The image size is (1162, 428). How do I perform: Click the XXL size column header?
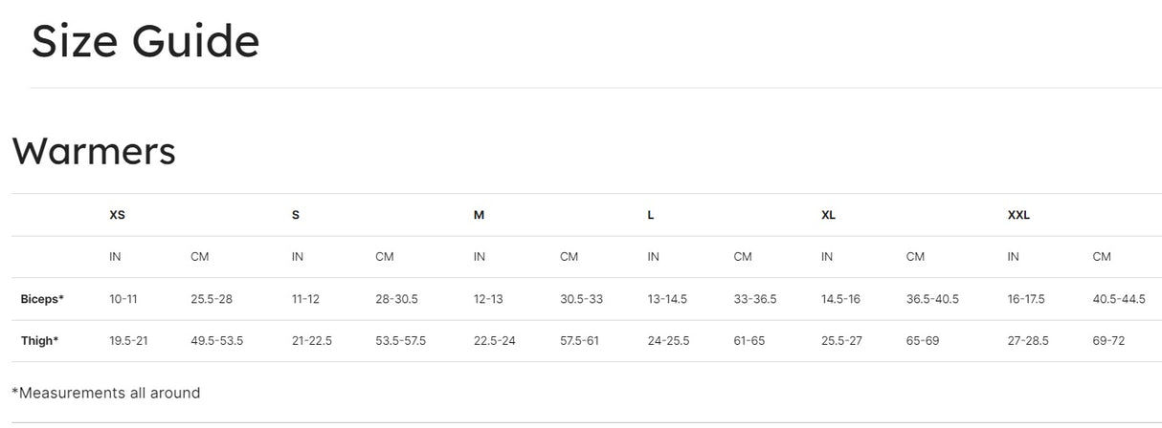1018,215
